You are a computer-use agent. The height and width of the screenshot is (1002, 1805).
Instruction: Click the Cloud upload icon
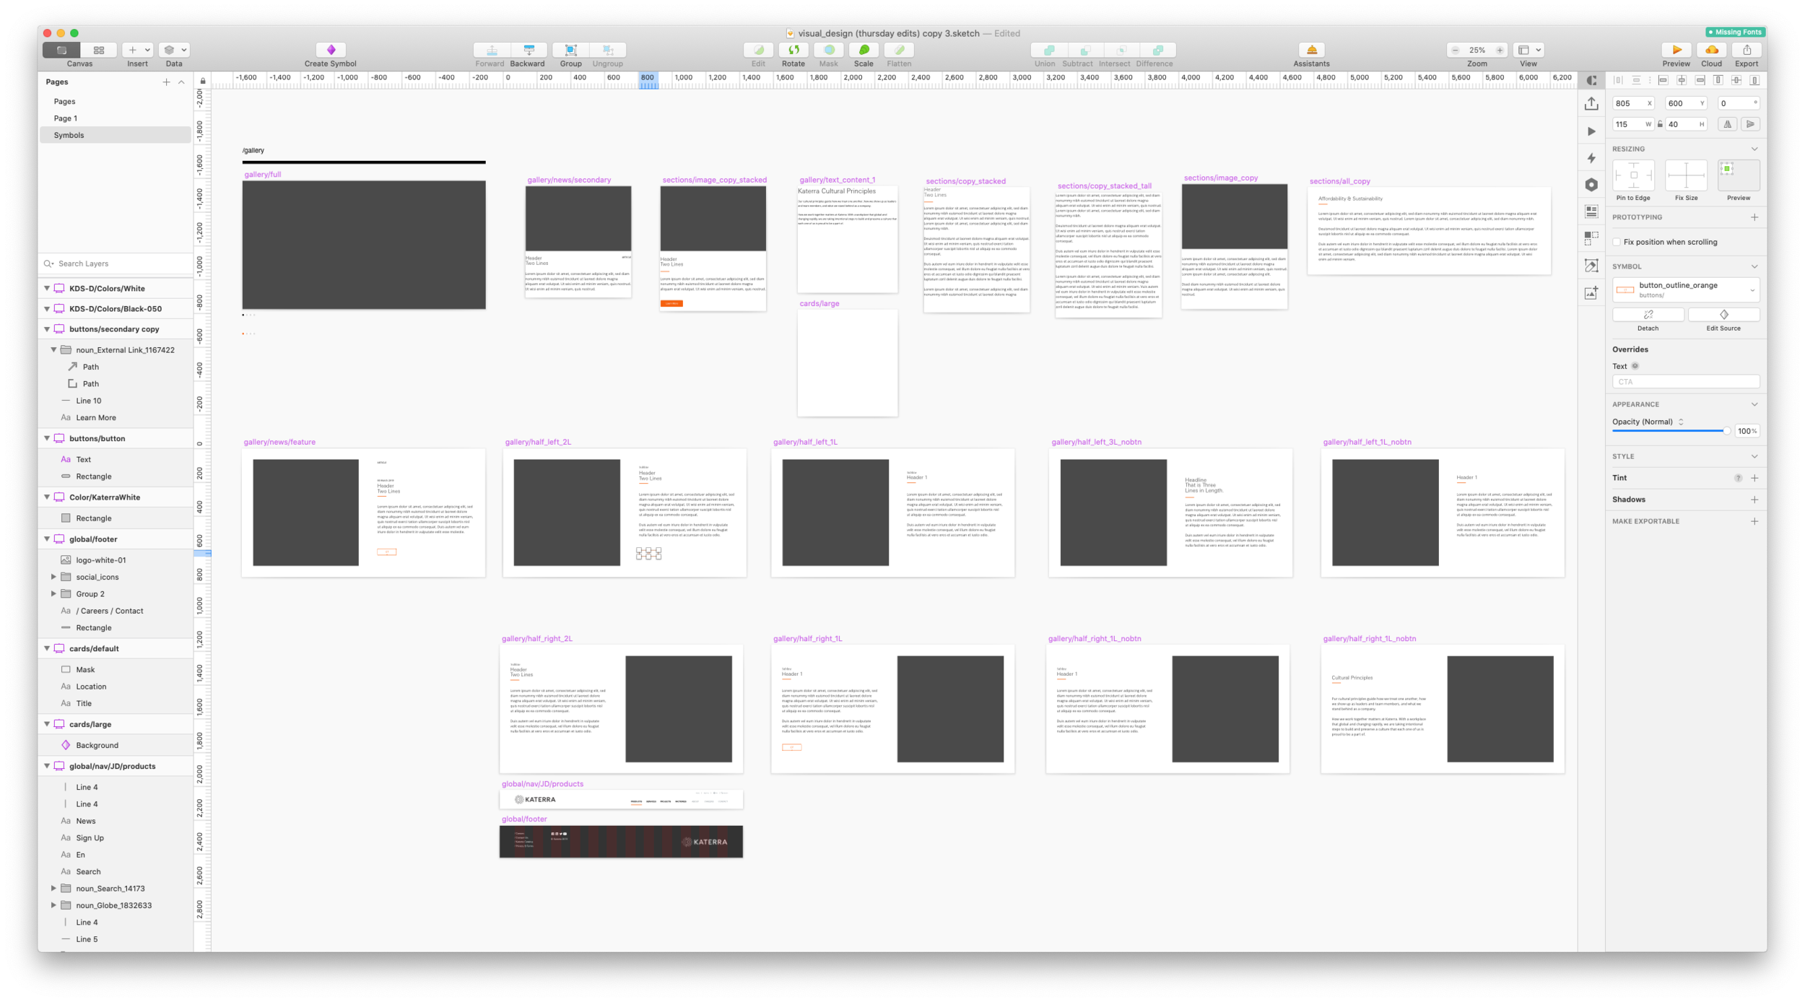[x=1711, y=50]
